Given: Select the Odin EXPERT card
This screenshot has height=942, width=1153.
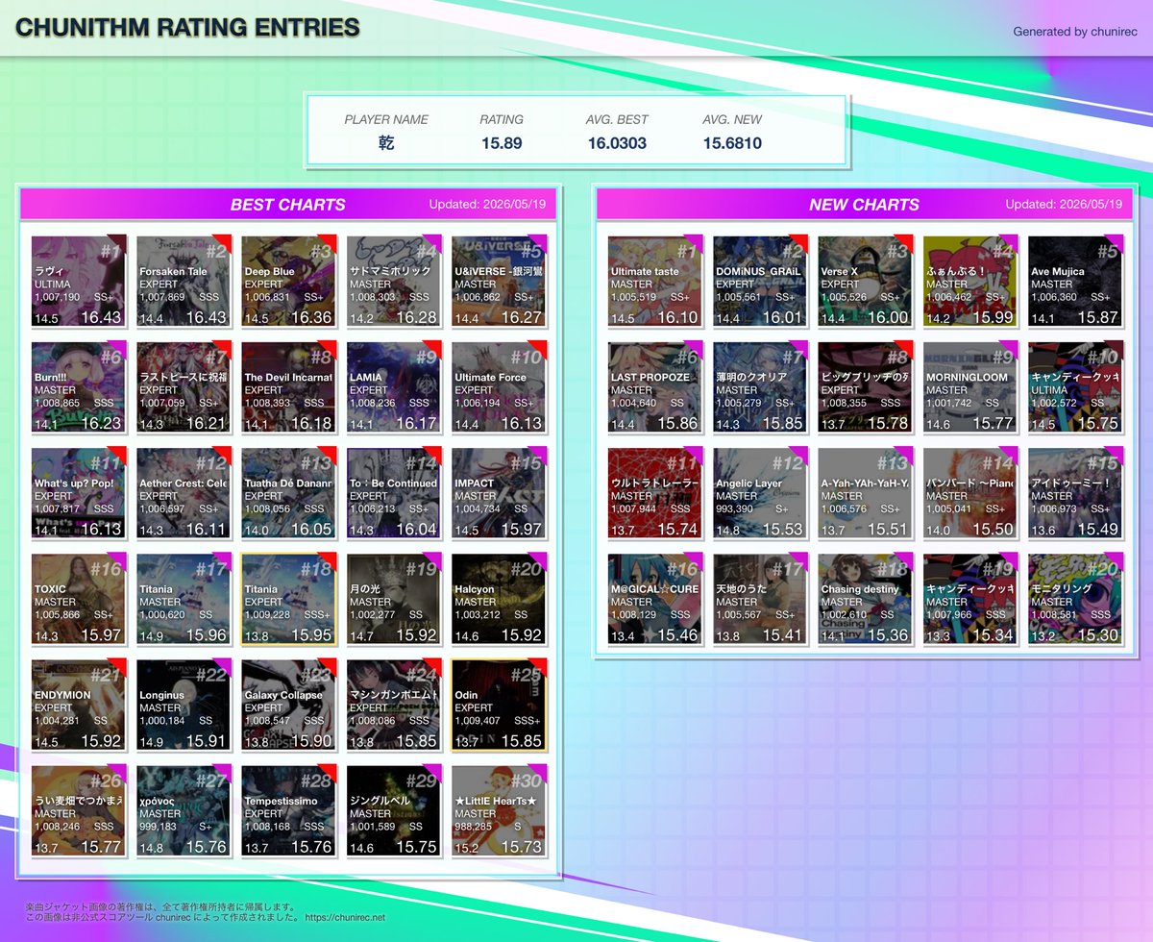Looking at the screenshot, I should pos(499,704).
